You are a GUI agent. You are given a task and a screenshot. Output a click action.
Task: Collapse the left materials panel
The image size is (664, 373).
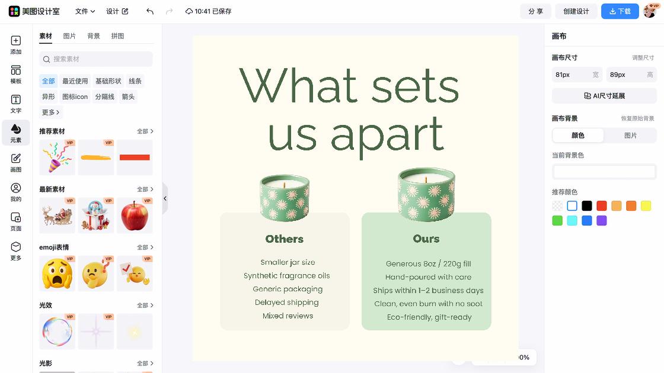[165, 198]
